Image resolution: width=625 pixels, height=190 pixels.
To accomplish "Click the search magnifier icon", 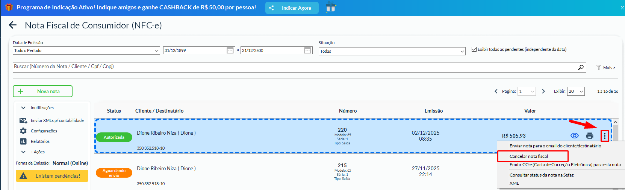I will tap(581, 67).
